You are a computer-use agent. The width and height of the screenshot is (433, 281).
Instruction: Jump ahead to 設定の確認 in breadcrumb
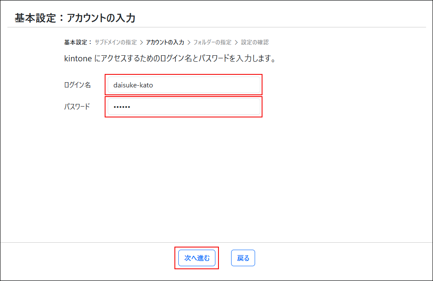[x=256, y=42]
